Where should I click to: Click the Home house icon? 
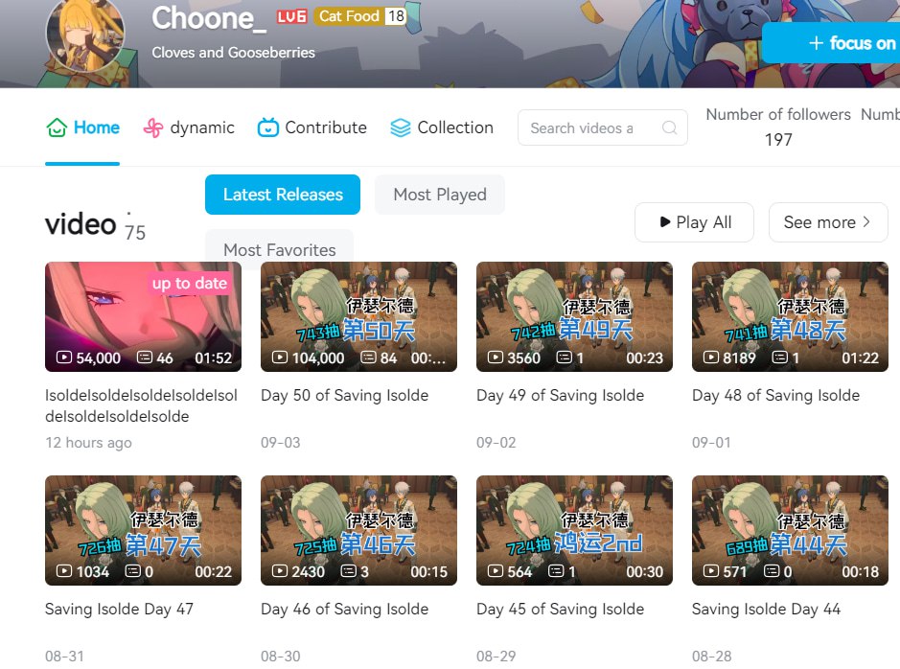click(x=57, y=127)
